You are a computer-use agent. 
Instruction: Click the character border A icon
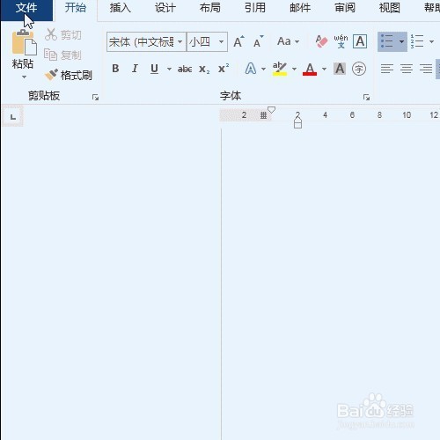[x=360, y=41]
